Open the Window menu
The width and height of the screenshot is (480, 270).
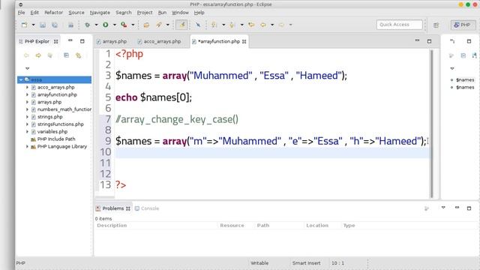point(180,13)
